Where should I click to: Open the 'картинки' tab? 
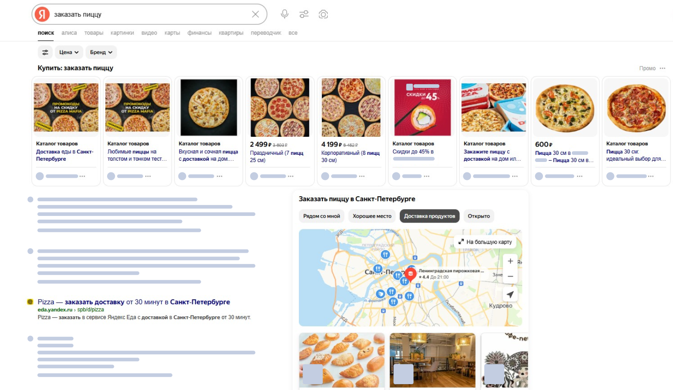(x=122, y=33)
